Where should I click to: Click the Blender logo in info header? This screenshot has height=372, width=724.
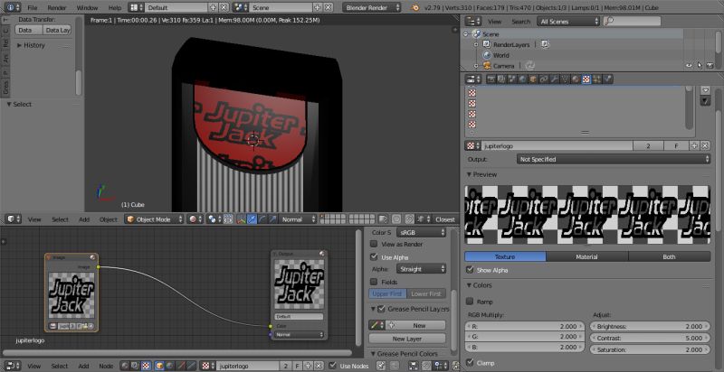[x=415, y=8]
